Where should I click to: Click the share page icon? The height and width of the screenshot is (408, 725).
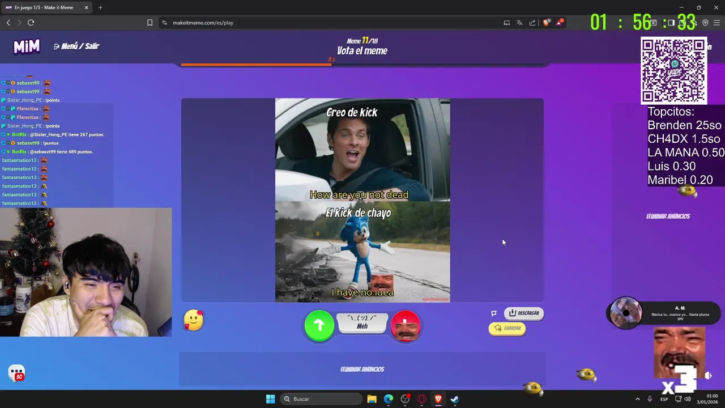click(532, 23)
